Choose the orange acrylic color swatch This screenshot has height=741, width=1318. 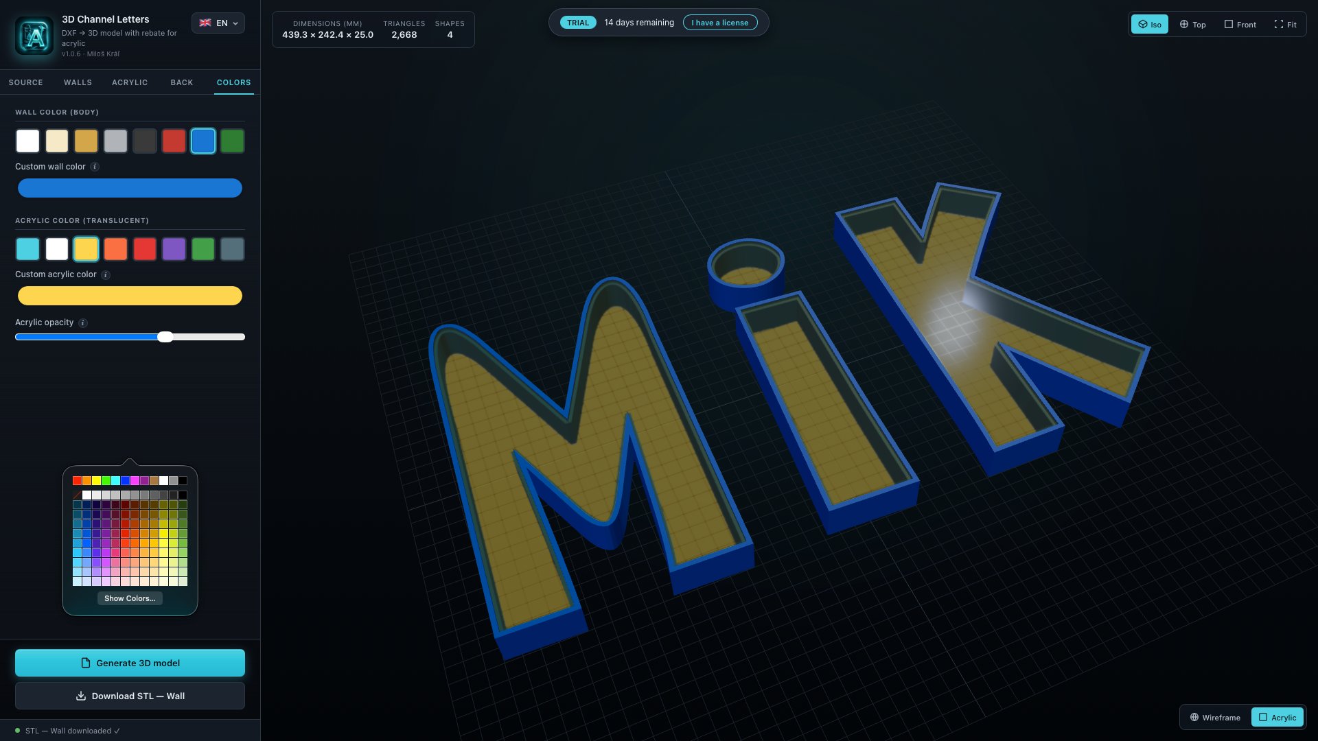115,249
